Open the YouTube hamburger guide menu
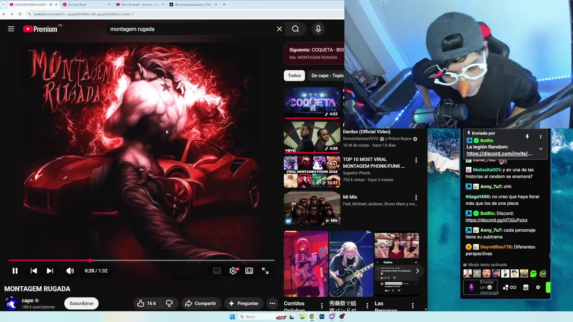Viewport: 573px width, 322px height. [x=11, y=29]
